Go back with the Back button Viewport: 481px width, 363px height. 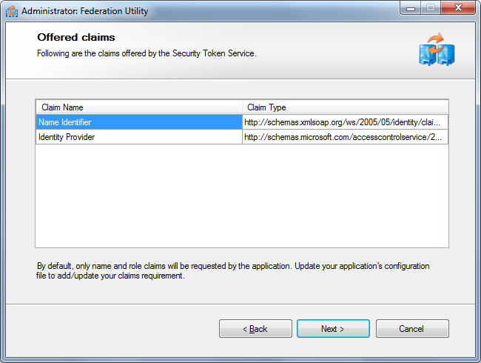[255, 329]
